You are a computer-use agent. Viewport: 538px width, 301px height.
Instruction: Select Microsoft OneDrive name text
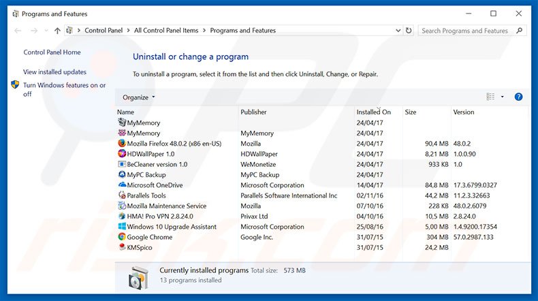(x=155, y=185)
